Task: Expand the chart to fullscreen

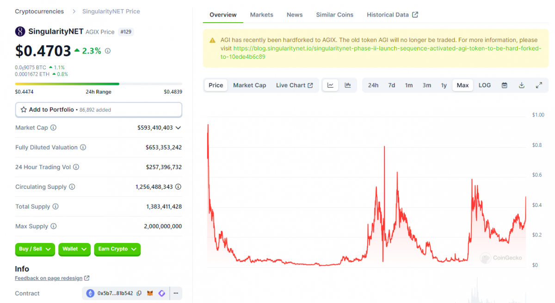Action: (x=539, y=85)
